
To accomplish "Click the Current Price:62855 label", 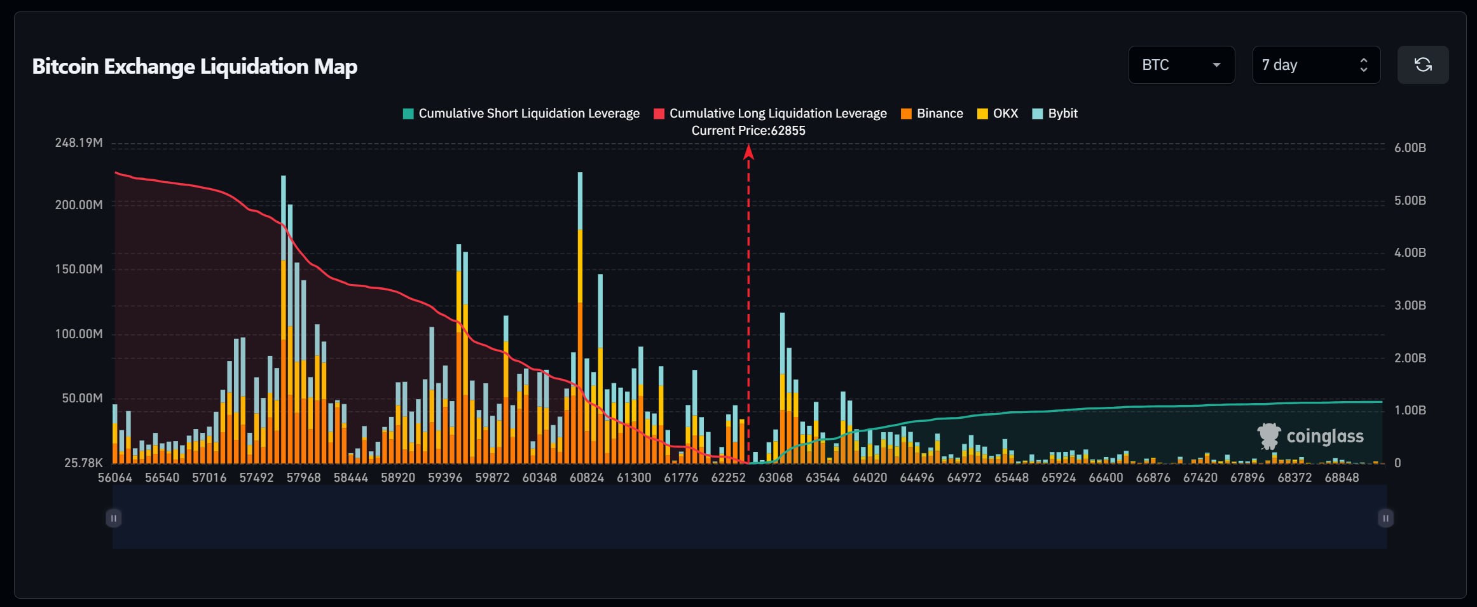I will [x=748, y=130].
